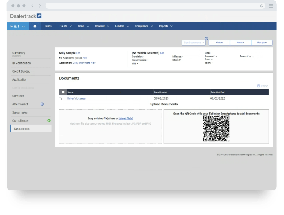The height and width of the screenshot is (215, 284).
Task: Select Compliance in the sidebar
Action: 20,120
